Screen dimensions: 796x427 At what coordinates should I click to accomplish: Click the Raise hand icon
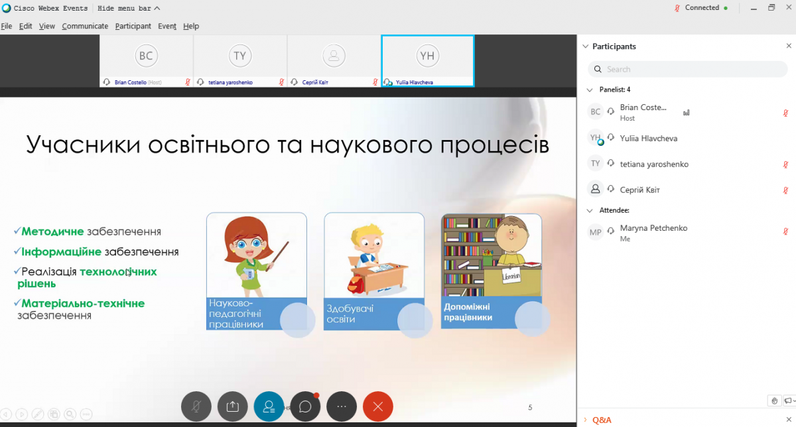tap(774, 400)
